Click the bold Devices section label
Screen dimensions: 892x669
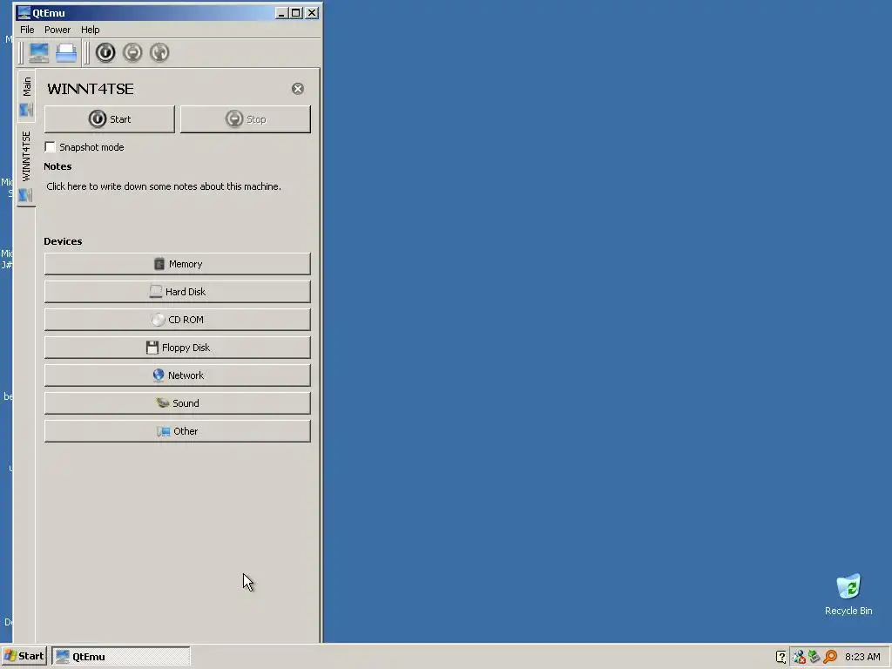[x=63, y=241]
